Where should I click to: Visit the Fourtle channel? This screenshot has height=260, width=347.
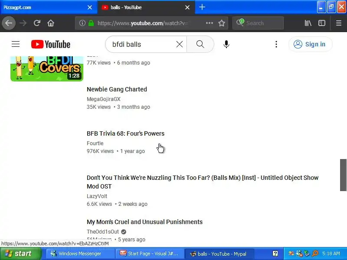tap(95, 143)
